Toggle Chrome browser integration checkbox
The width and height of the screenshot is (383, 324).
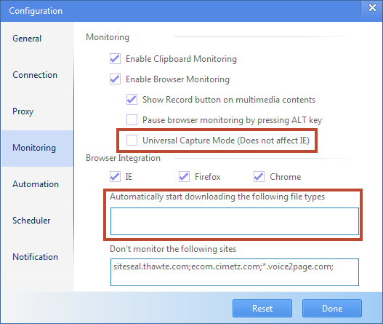pos(259,176)
